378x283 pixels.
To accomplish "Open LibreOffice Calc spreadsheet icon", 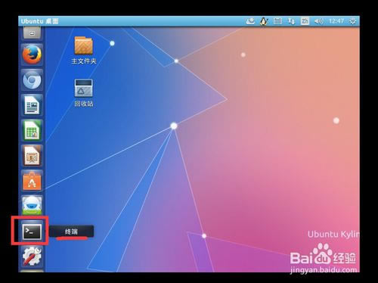I will pyautogui.click(x=32, y=130).
